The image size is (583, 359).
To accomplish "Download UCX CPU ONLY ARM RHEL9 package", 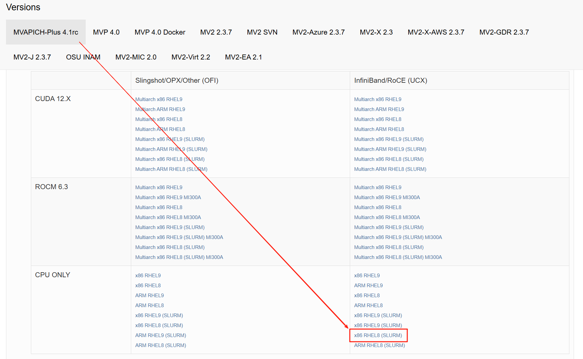I will click(368, 286).
